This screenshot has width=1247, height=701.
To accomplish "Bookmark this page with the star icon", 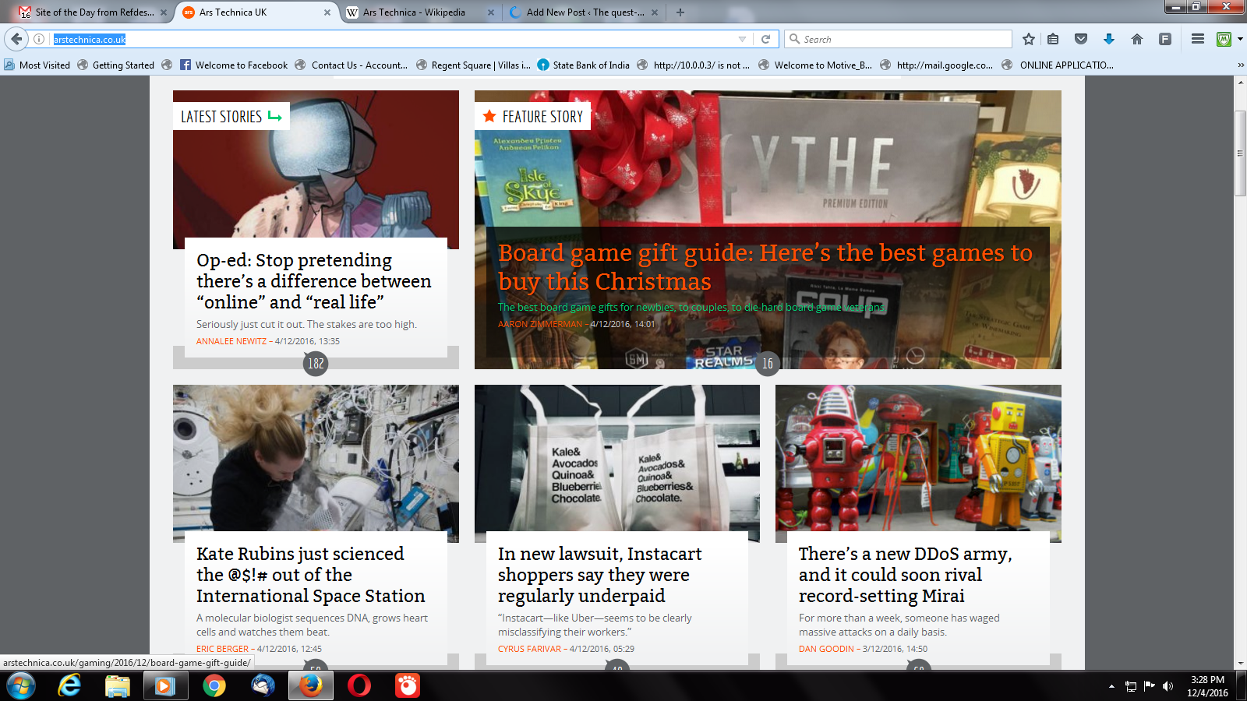I will pyautogui.click(x=1029, y=39).
